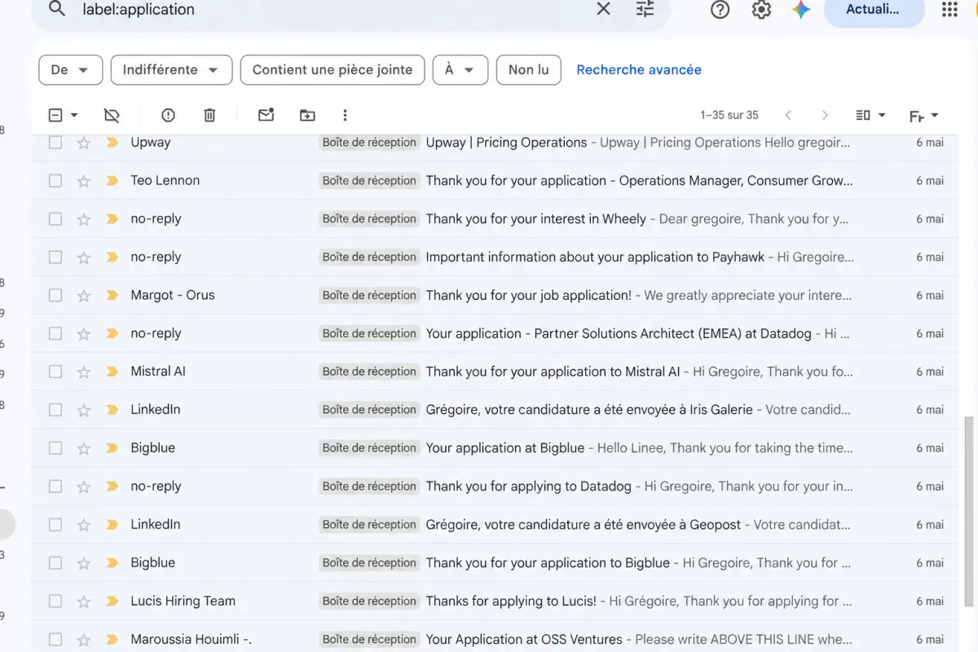Star the Lucis Hiring Team email
The height and width of the screenshot is (652, 978).
pyautogui.click(x=83, y=601)
